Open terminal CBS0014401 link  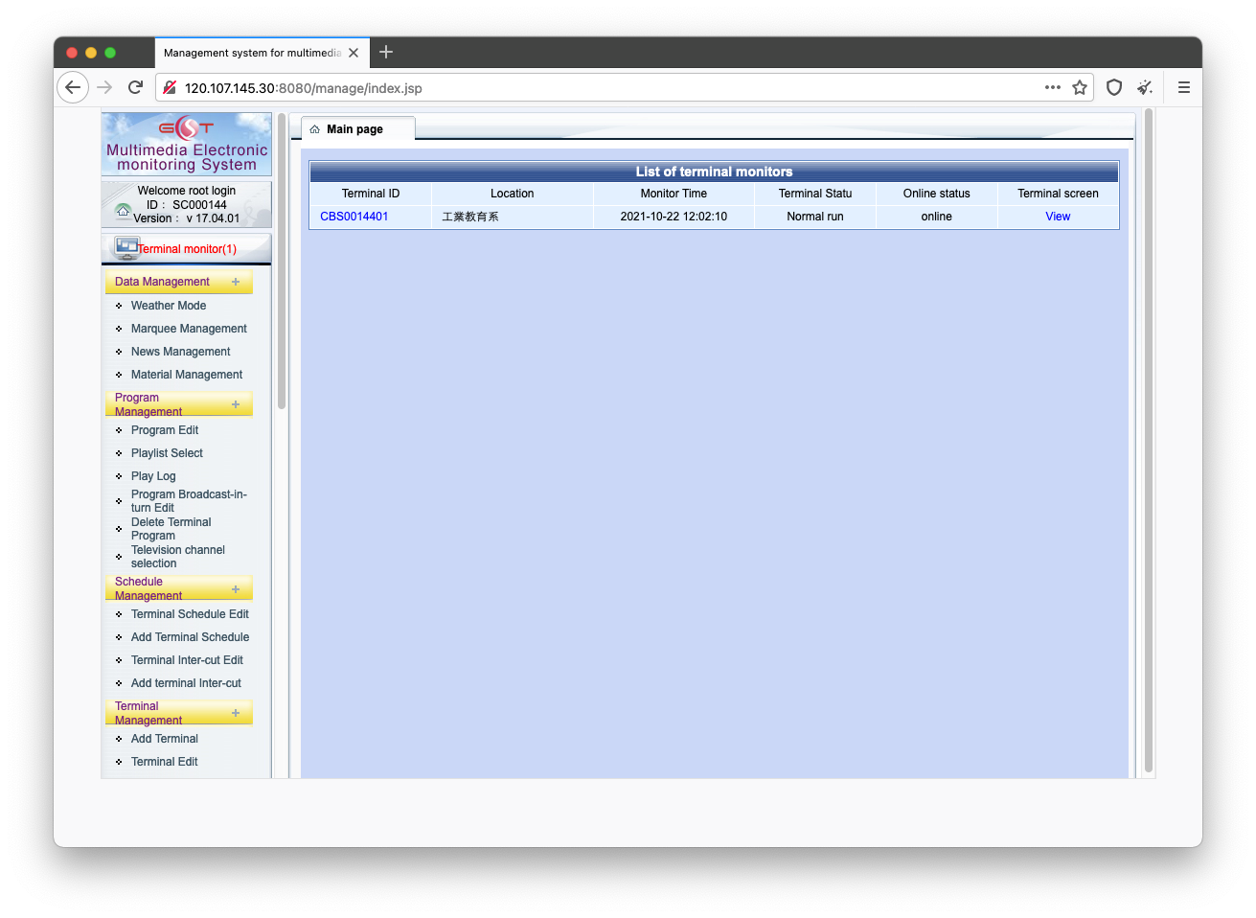click(354, 217)
